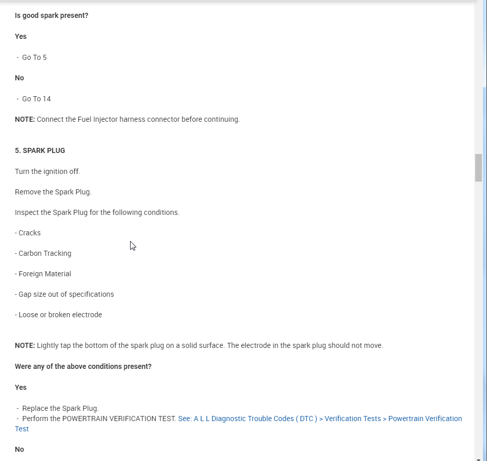This screenshot has width=487, height=461.
Task: Click the '- Cracks' condition item
Action: (x=28, y=233)
